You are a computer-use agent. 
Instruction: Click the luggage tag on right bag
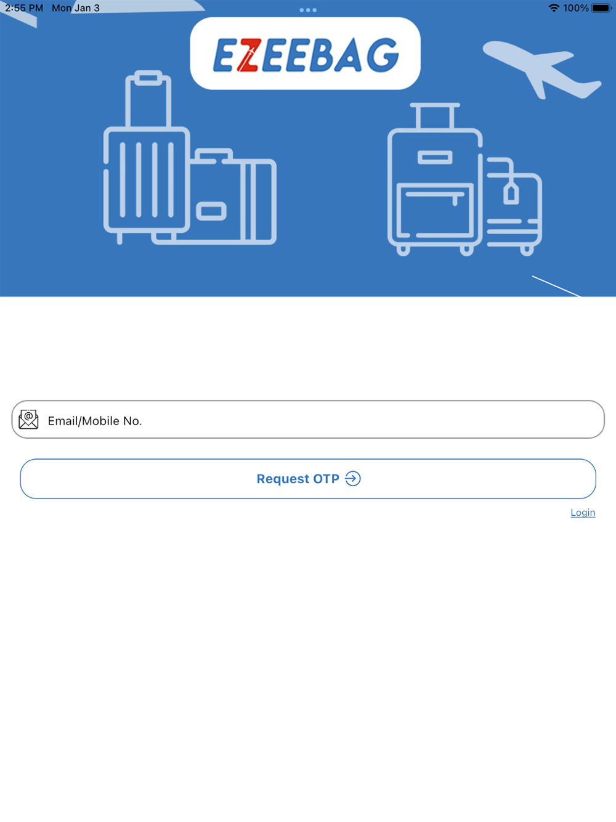point(511,192)
